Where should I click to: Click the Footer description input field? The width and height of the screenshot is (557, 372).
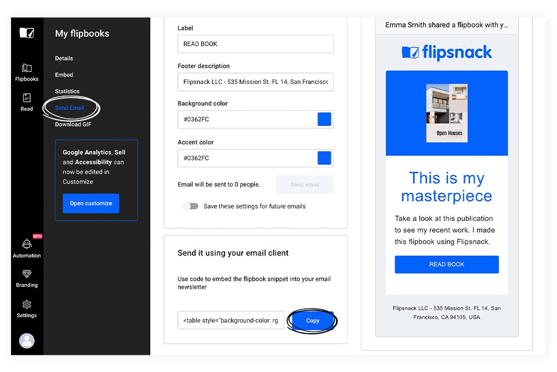click(x=255, y=82)
